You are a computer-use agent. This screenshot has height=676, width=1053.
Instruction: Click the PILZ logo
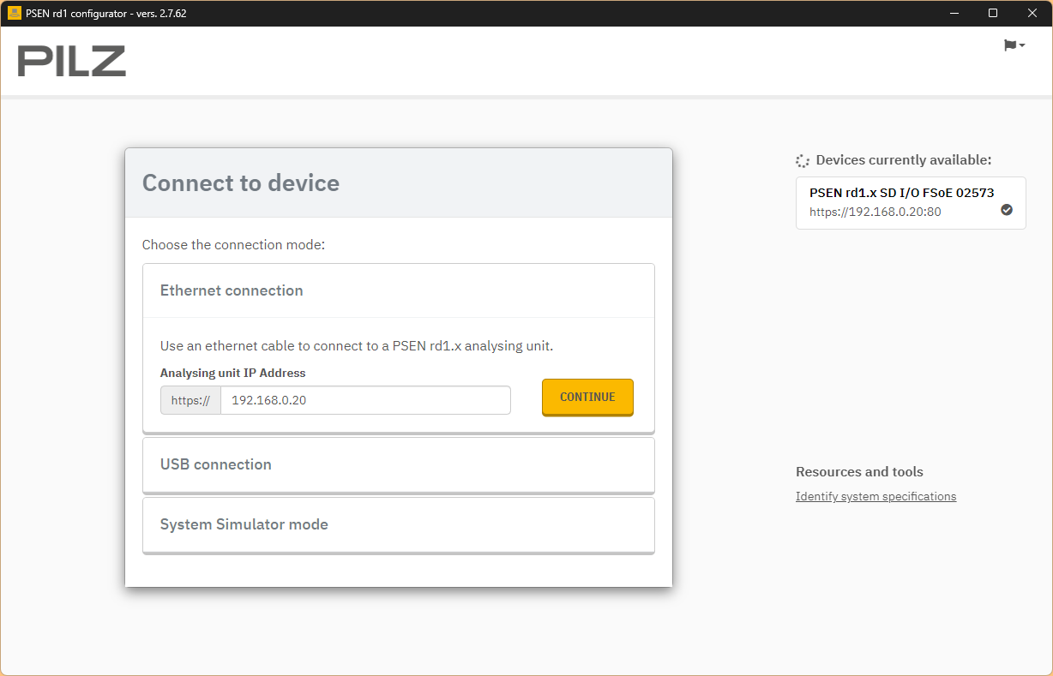point(72,61)
